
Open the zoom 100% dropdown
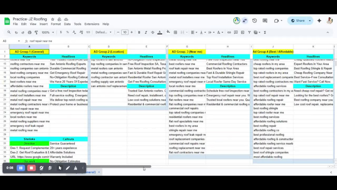tap(48, 32)
